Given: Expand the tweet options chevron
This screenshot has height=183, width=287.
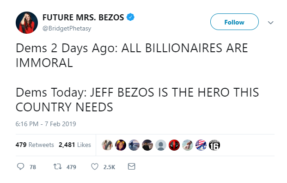Looking at the screenshot, I should [x=270, y=23].
